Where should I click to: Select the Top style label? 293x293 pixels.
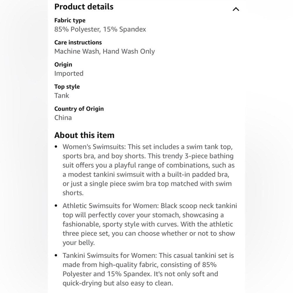pyautogui.click(x=67, y=87)
